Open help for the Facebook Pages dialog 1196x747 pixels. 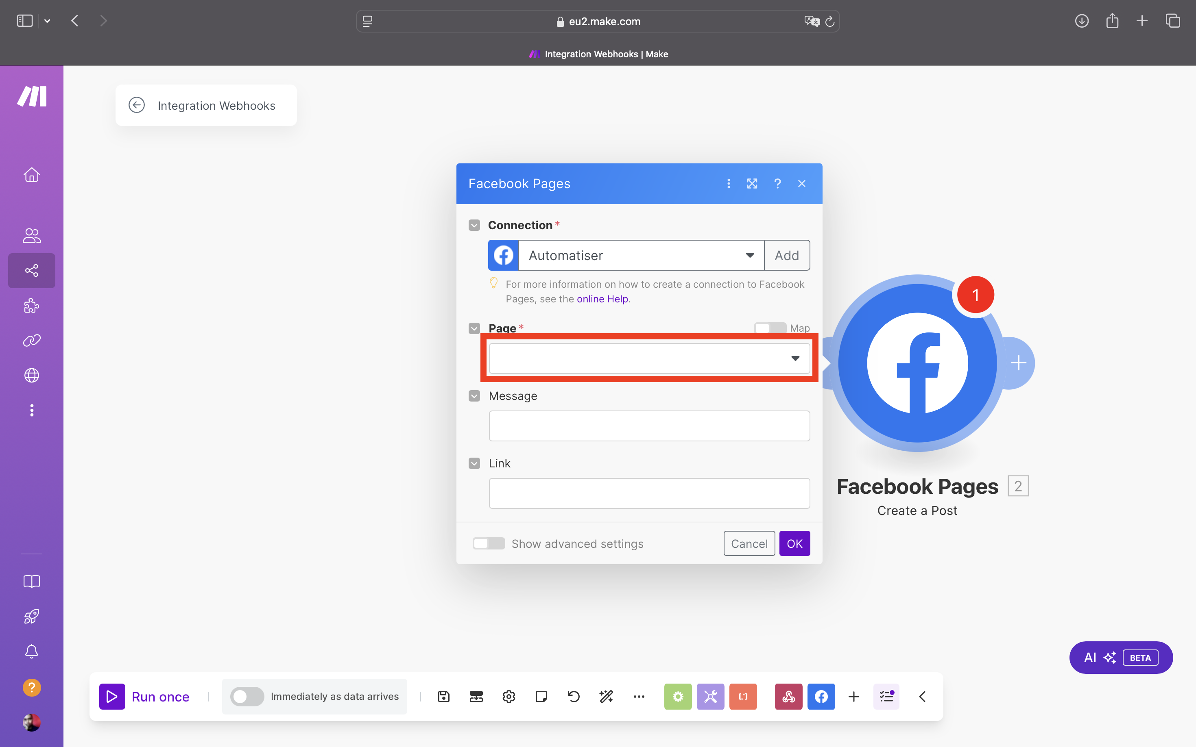[777, 184]
